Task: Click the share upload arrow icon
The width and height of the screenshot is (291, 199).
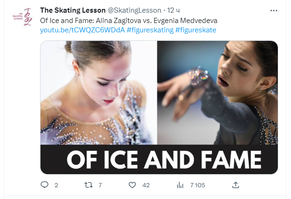Action: tap(235, 185)
